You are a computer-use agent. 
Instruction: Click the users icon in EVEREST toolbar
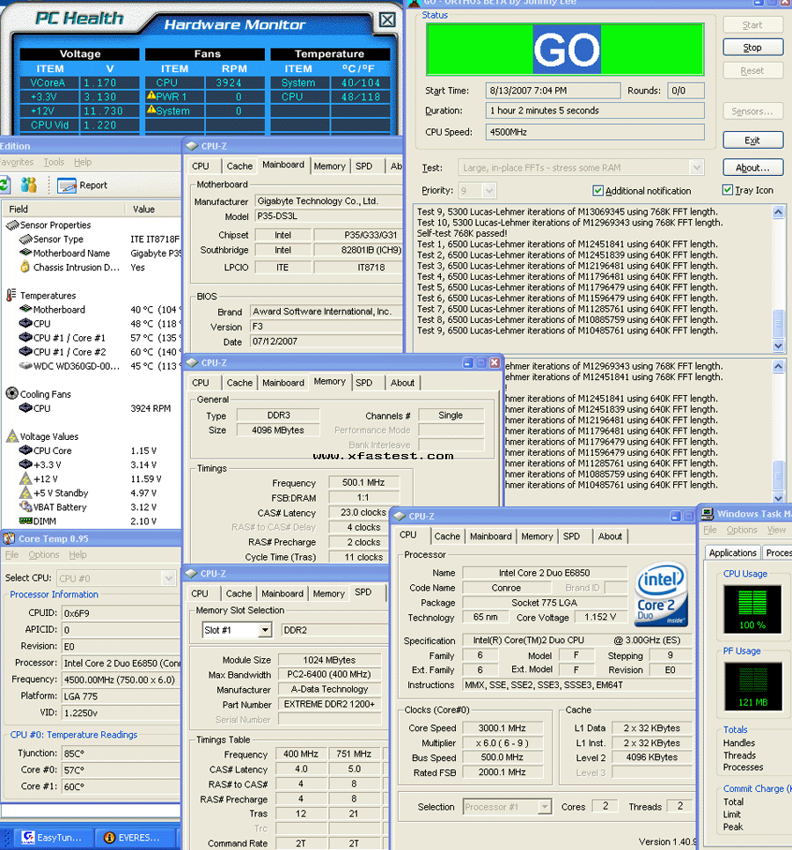(29, 185)
